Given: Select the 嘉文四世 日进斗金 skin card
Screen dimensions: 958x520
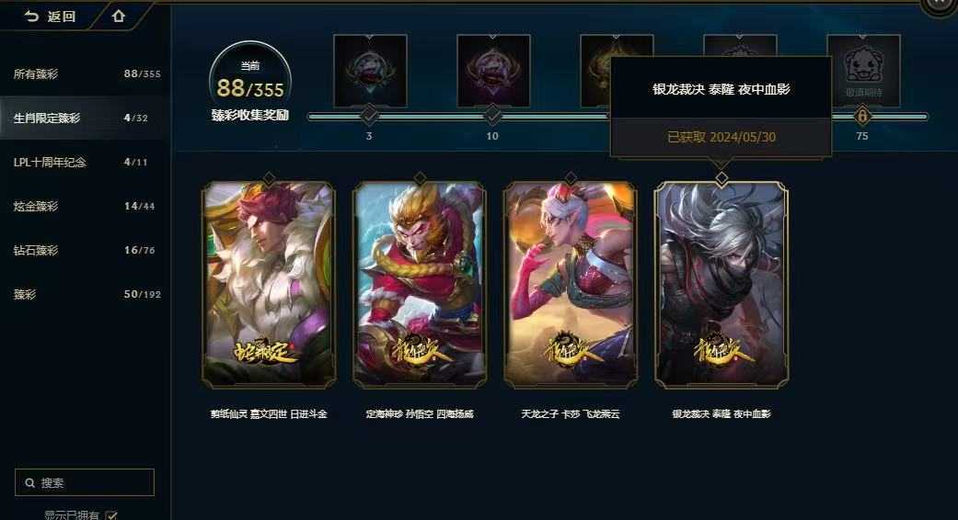Looking at the screenshot, I should tap(269, 285).
